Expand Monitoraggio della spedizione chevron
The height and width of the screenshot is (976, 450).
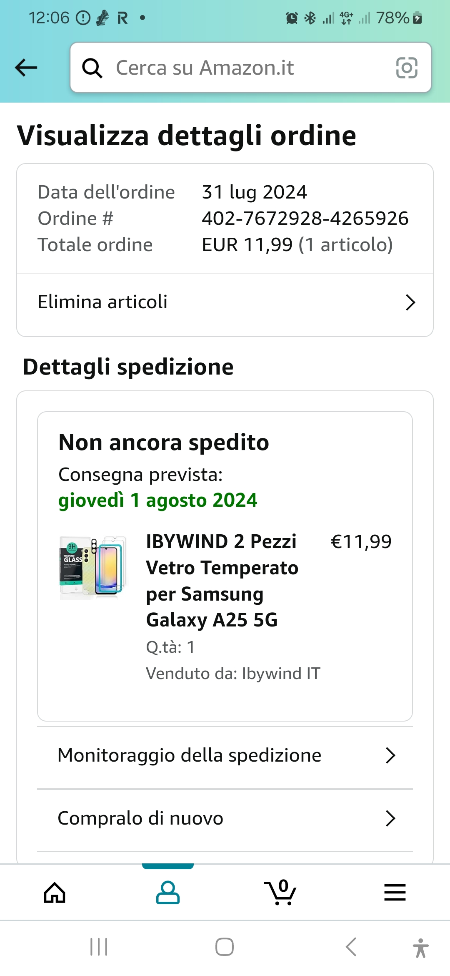pyautogui.click(x=390, y=755)
